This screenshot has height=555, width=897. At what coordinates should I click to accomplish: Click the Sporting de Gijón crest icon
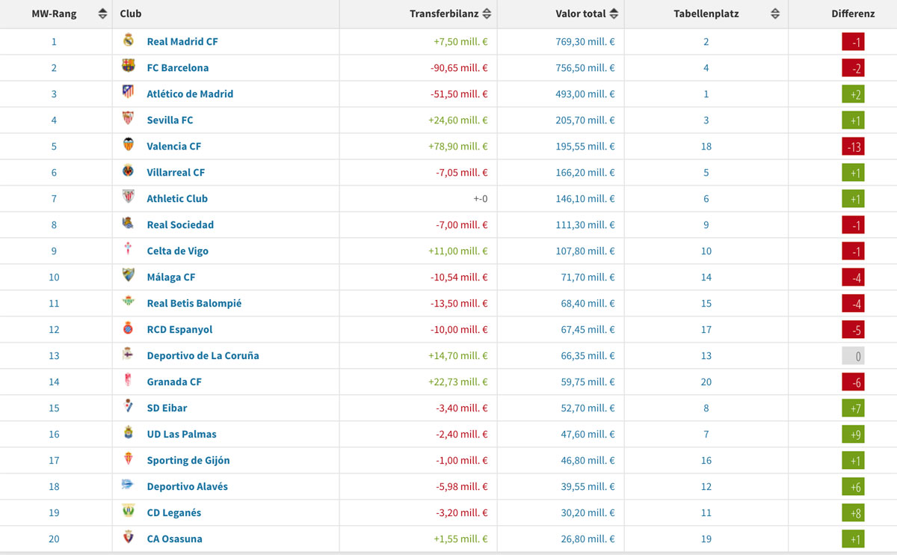(129, 459)
